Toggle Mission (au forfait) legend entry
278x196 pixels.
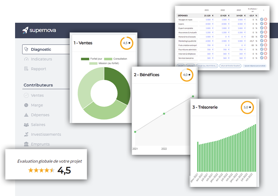[103, 64]
